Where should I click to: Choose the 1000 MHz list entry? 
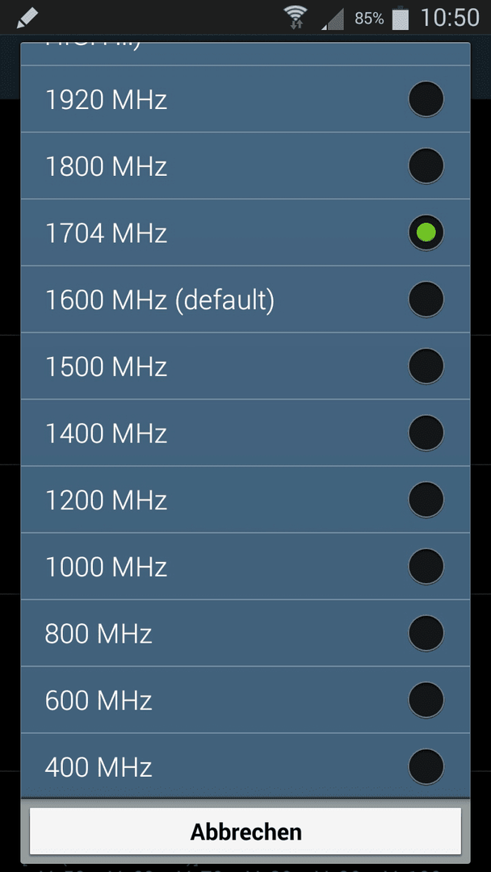tap(245, 566)
